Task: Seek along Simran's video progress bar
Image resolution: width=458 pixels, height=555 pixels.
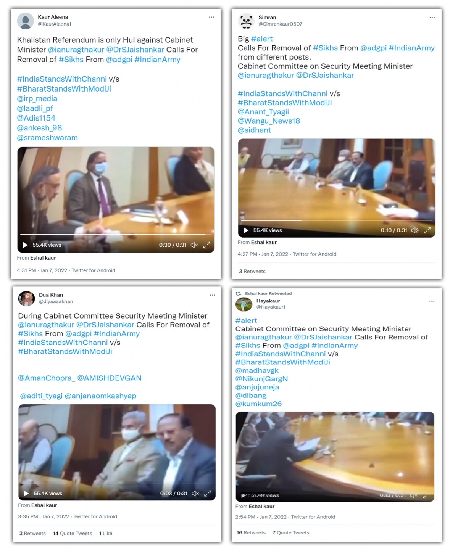Action: pyautogui.click(x=337, y=220)
